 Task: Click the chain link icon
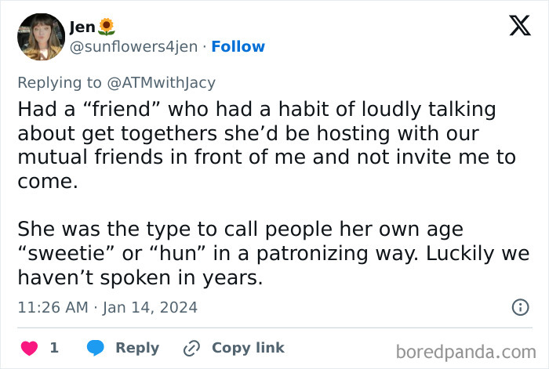point(191,348)
